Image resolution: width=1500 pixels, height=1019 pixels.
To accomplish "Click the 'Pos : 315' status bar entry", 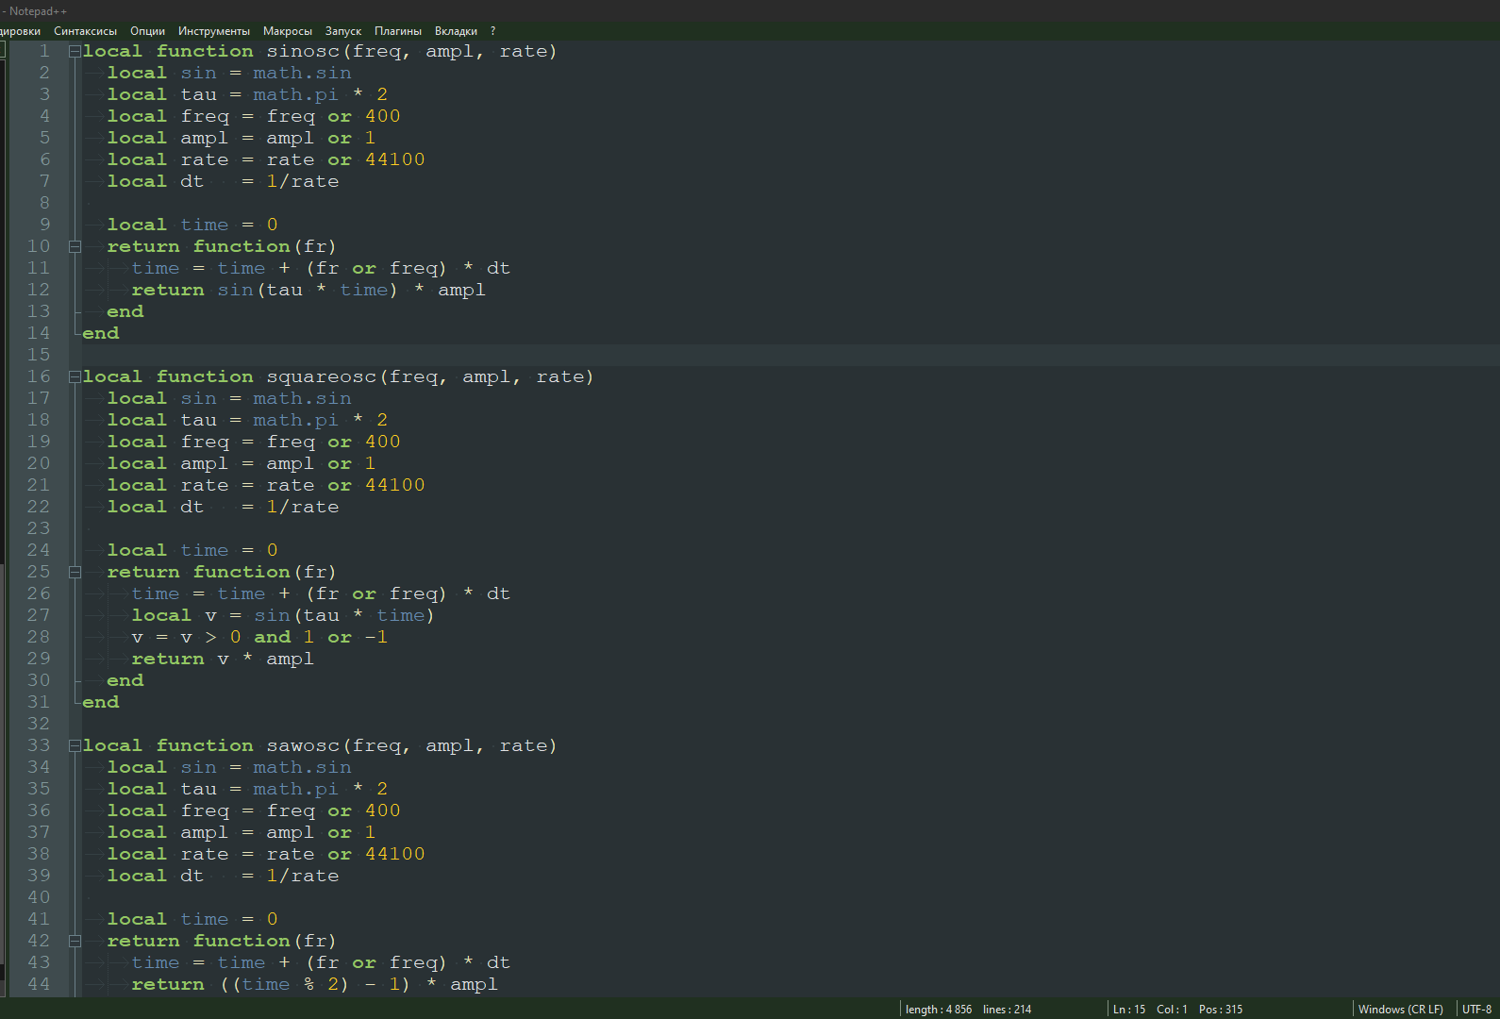I will 1221,1010.
